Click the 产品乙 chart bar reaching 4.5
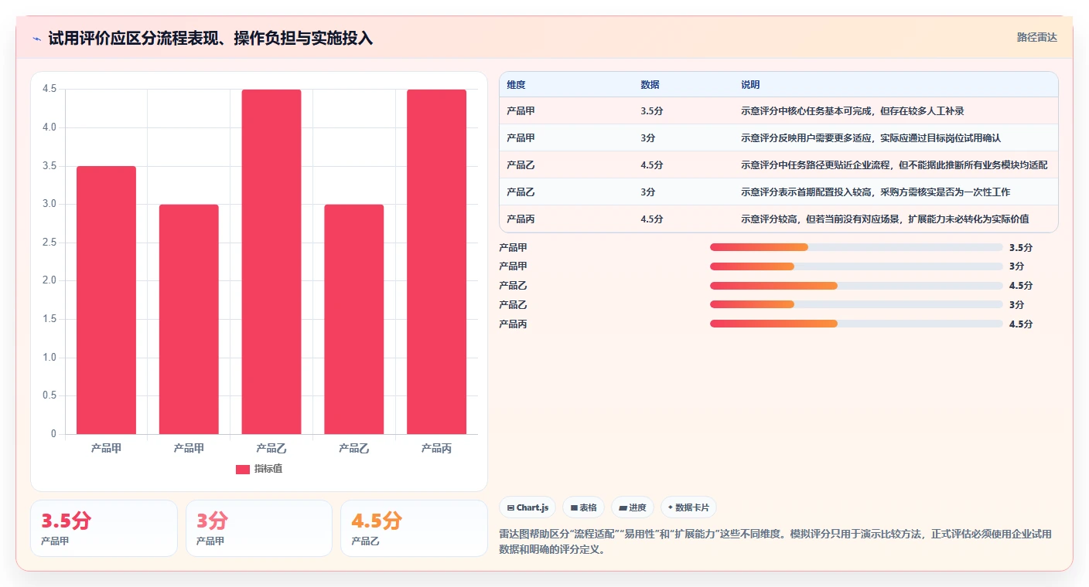This screenshot has width=1089, height=587. tap(271, 262)
